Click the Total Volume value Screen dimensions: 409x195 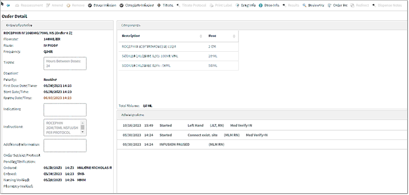click(x=147, y=106)
